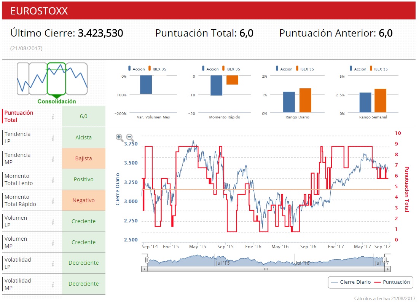
Task: Click the (21/08/2017) date text
Action: point(26,48)
